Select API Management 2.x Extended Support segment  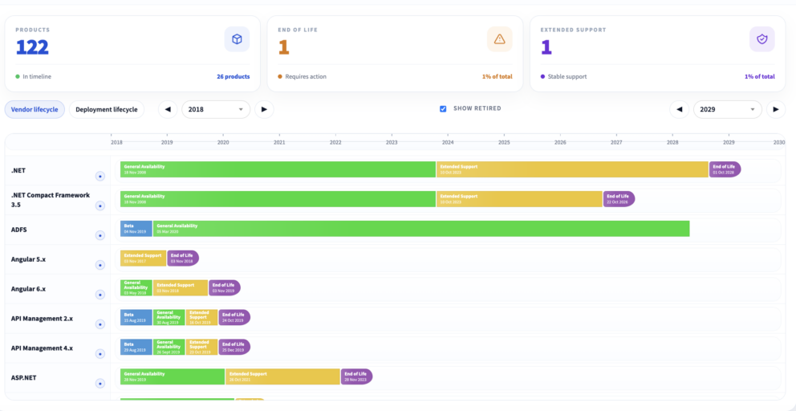click(x=201, y=318)
